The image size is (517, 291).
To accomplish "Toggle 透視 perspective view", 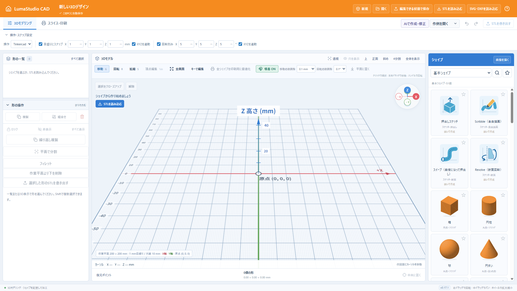I will [x=333, y=59].
